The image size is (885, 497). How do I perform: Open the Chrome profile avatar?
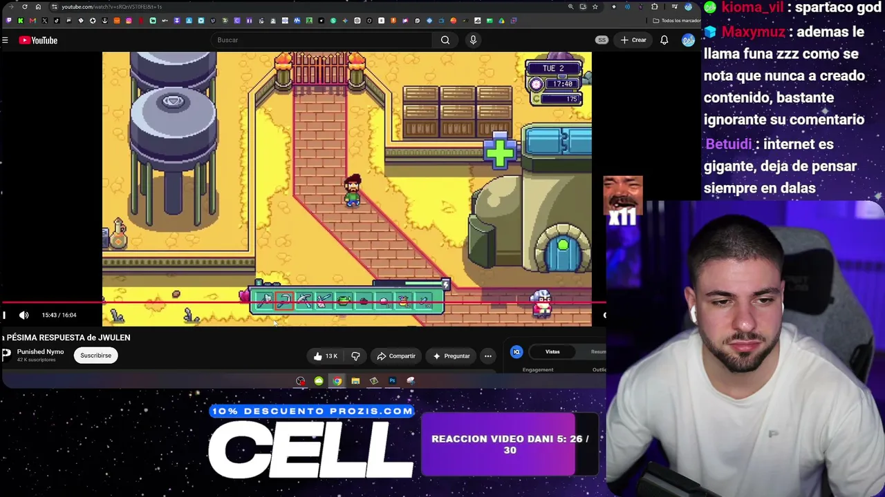688,7
